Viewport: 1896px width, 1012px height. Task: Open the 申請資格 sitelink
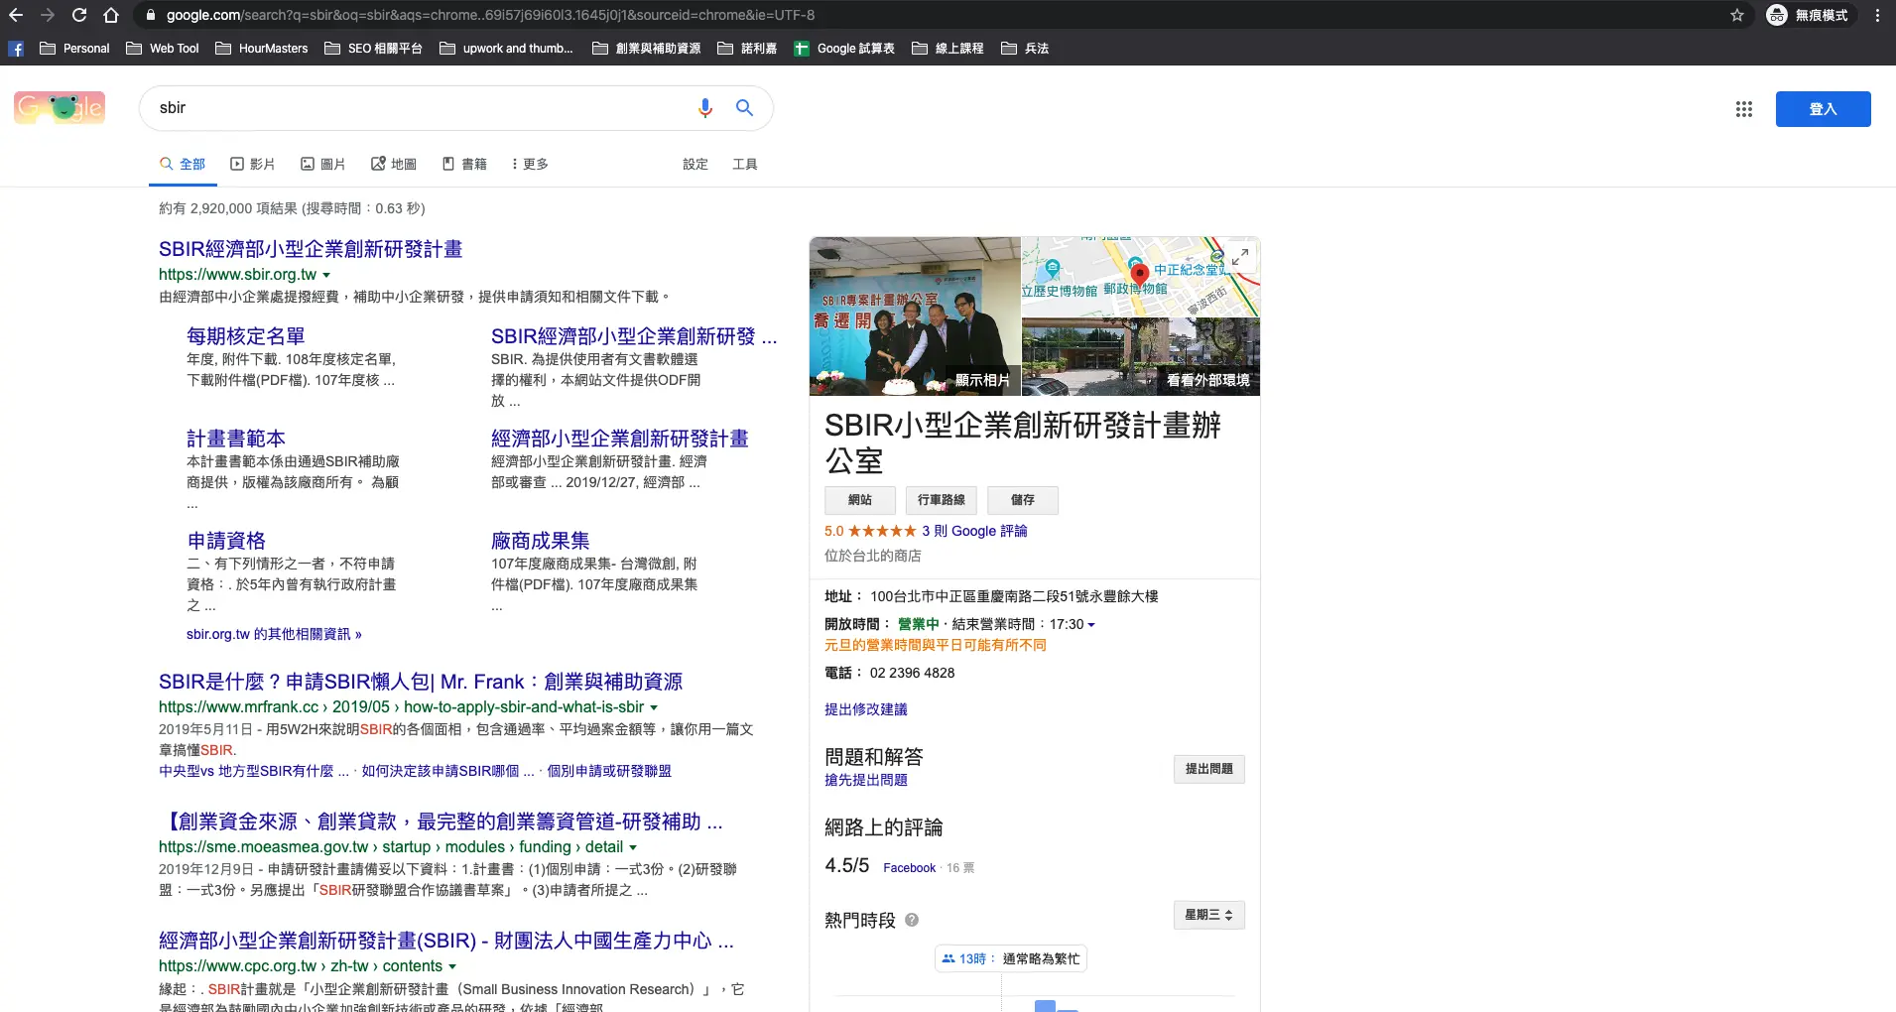tap(226, 541)
